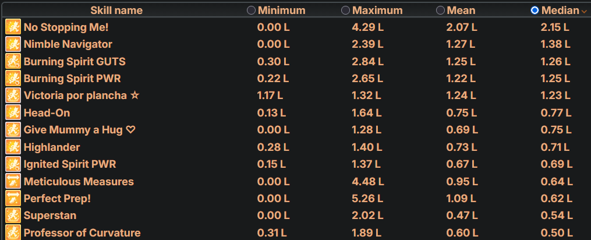The height and width of the screenshot is (240, 591).
Task: Click Superstan mean value 0.47 L
Action: (462, 216)
